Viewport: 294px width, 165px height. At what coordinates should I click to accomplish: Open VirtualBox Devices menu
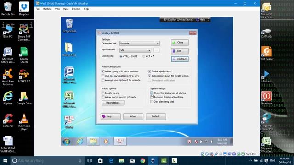pos(76,9)
